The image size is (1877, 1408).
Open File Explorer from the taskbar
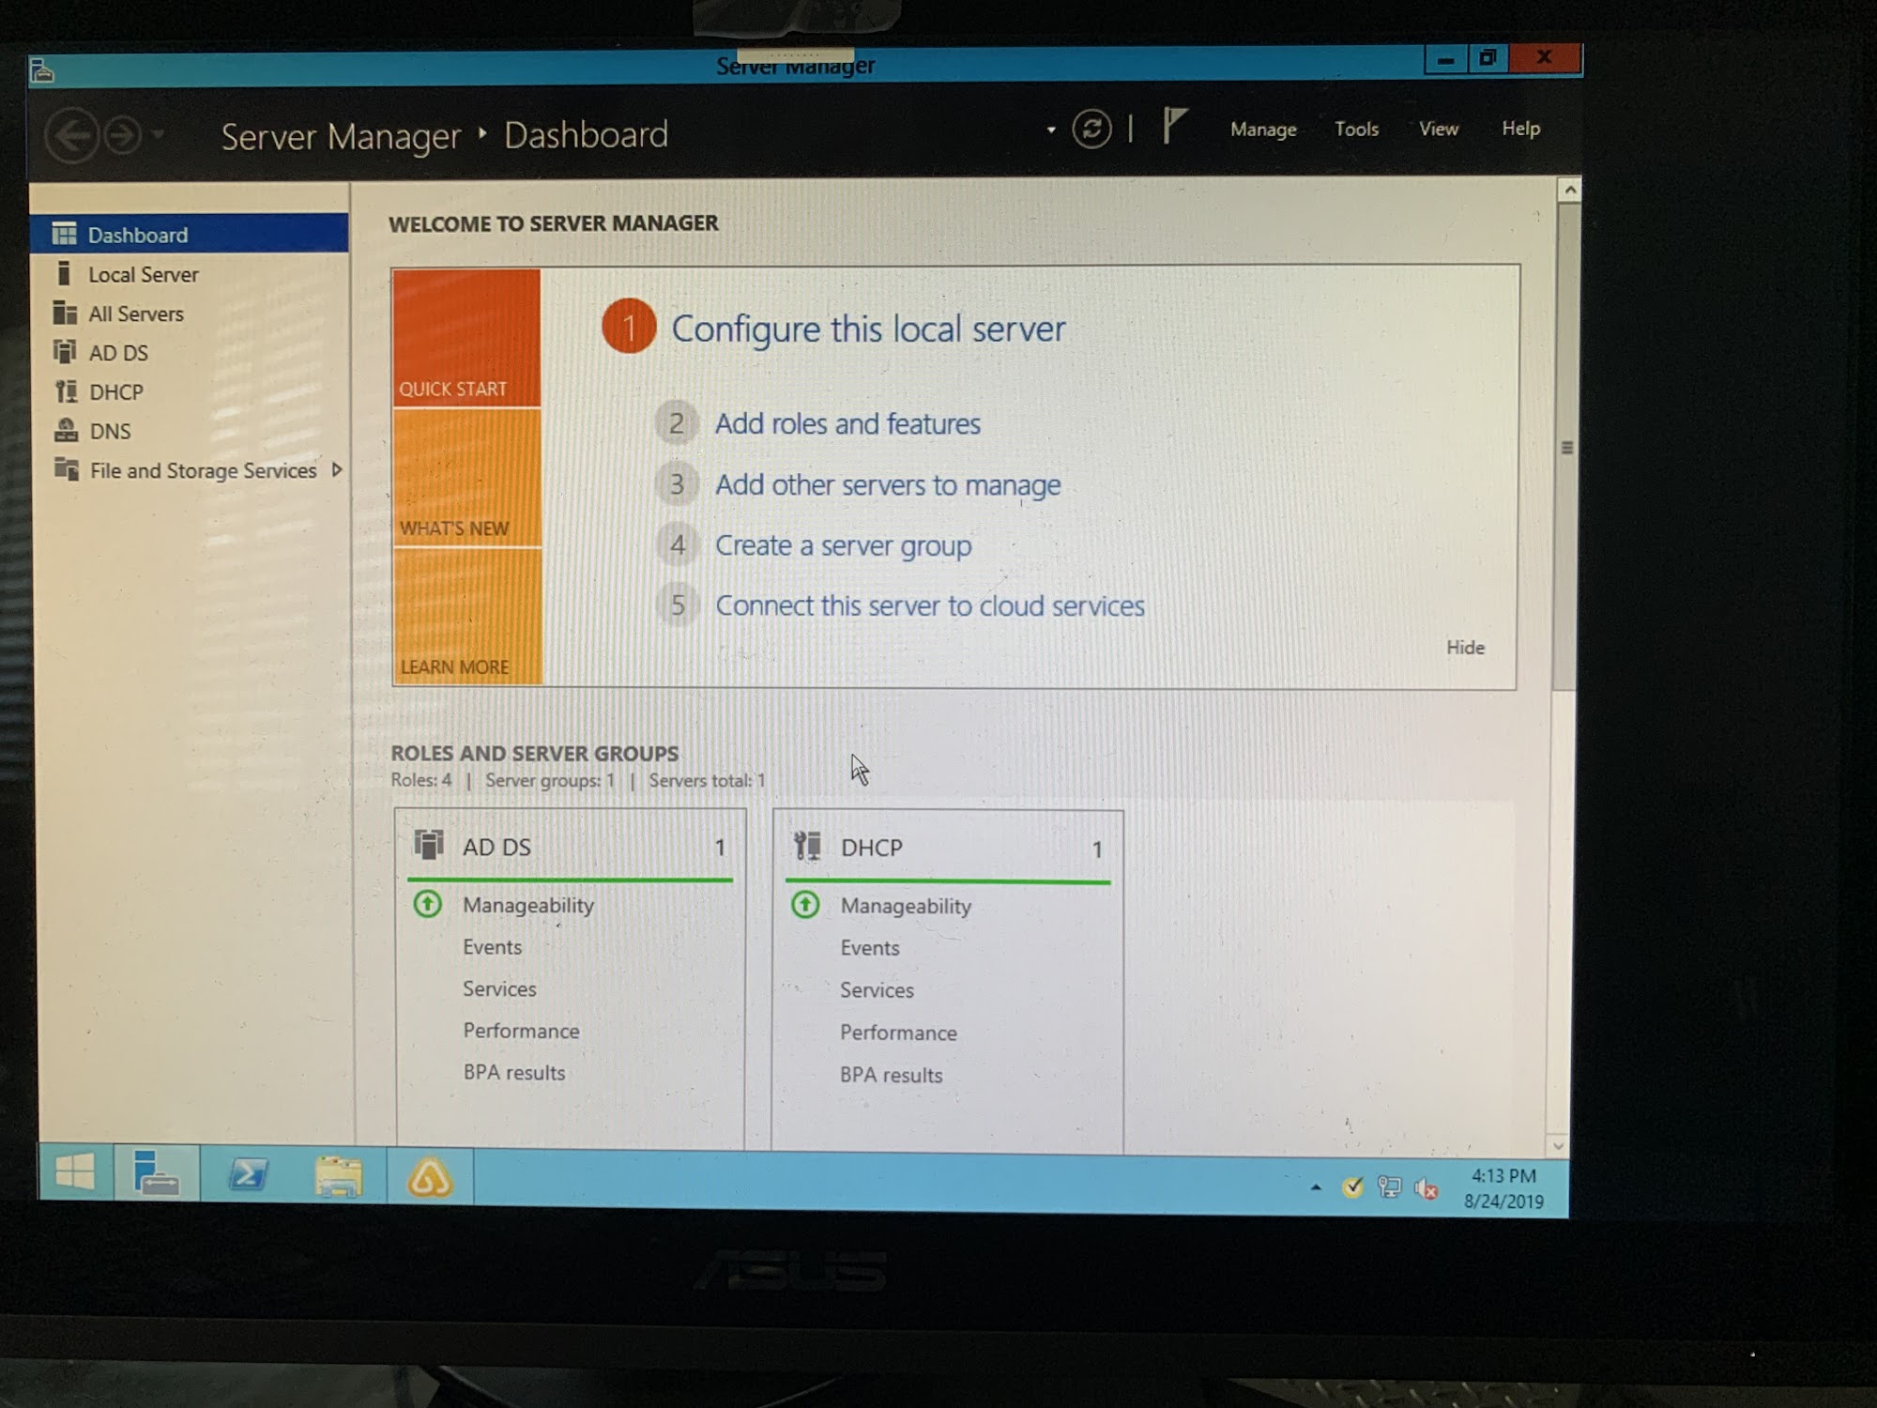338,1176
